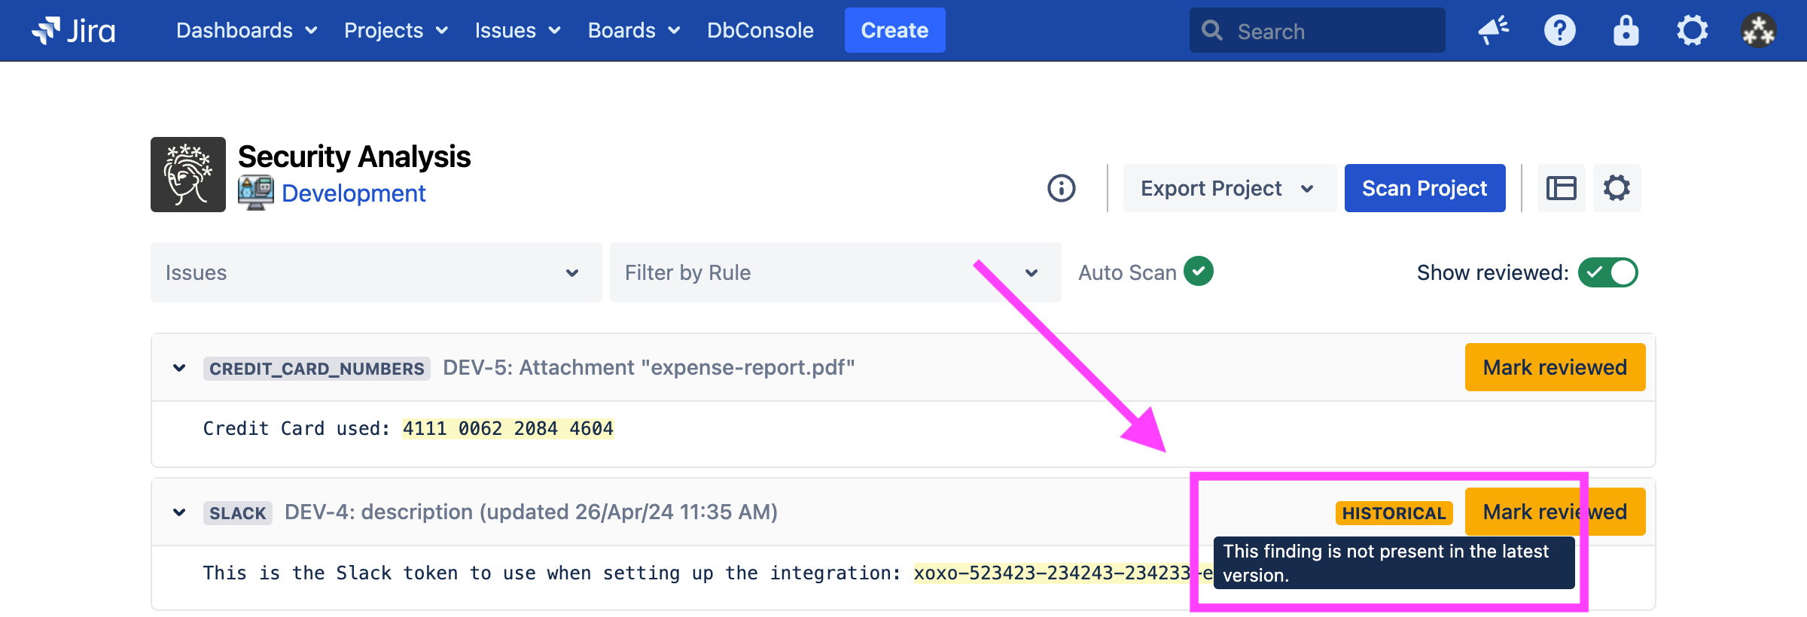Open Security Analysis settings gear
Image resolution: width=1807 pixels, height=617 pixels.
click(x=1617, y=188)
